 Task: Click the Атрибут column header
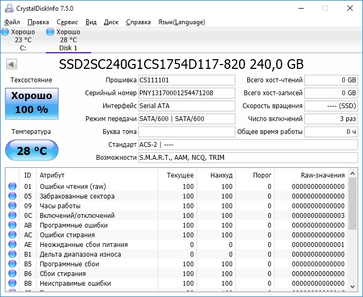(x=97, y=175)
